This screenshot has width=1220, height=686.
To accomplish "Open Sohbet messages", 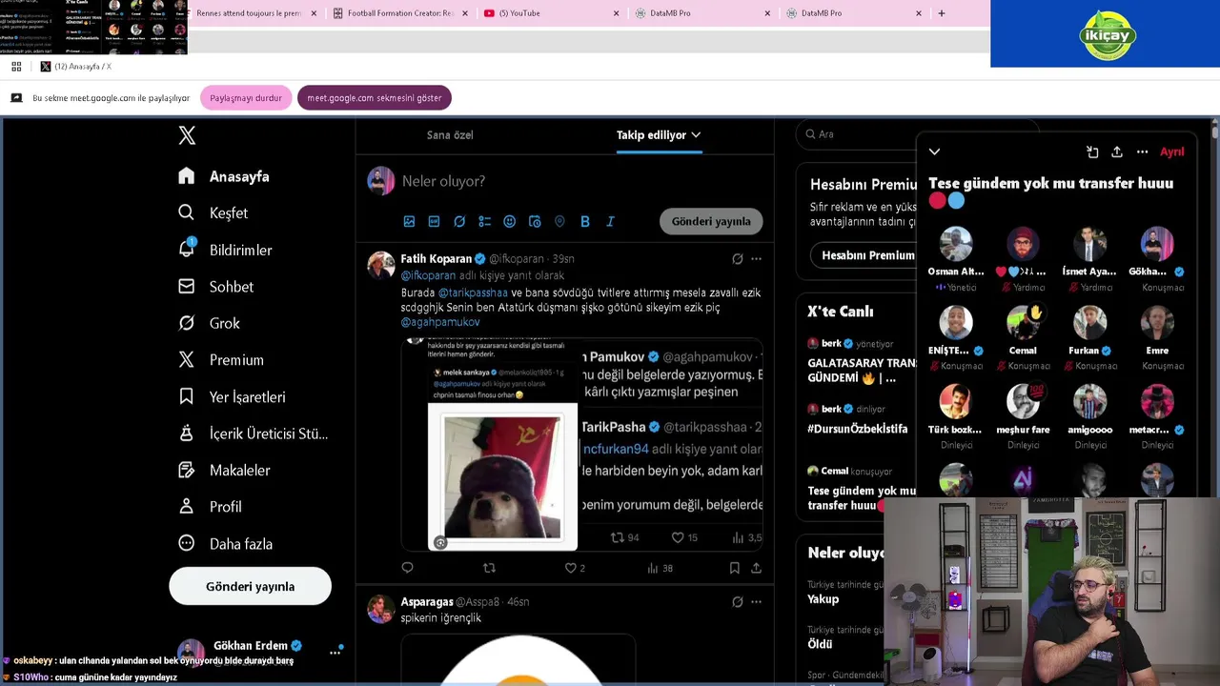I will pos(216,286).
